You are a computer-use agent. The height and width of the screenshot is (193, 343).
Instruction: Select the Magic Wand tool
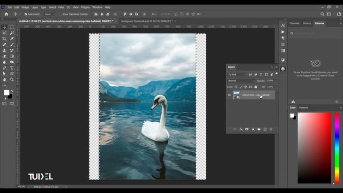(x=12, y=33)
